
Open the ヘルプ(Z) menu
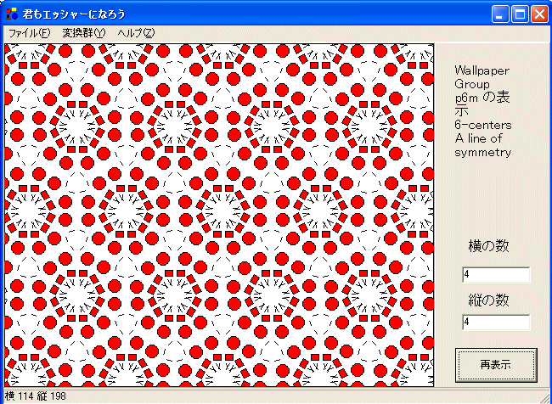136,33
